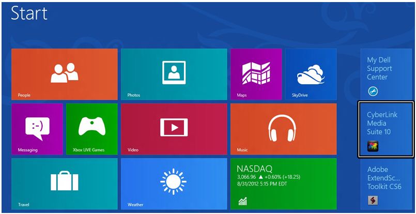Launch the CyberLink Media Suite 10 tile
The height and width of the screenshot is (214, 416).
click(386, 130)
